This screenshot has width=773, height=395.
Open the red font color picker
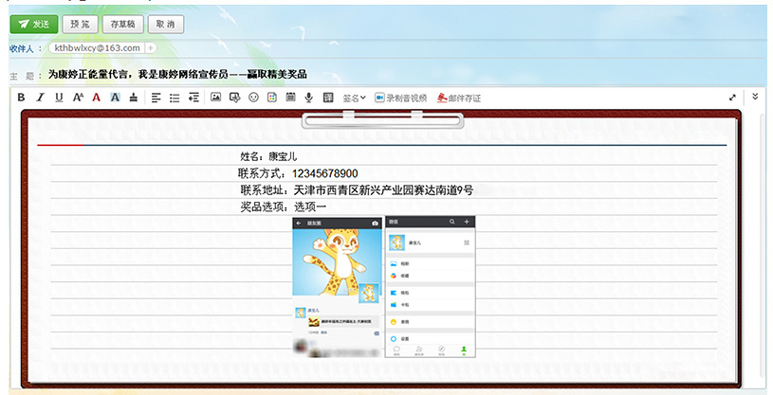(96, 98)
